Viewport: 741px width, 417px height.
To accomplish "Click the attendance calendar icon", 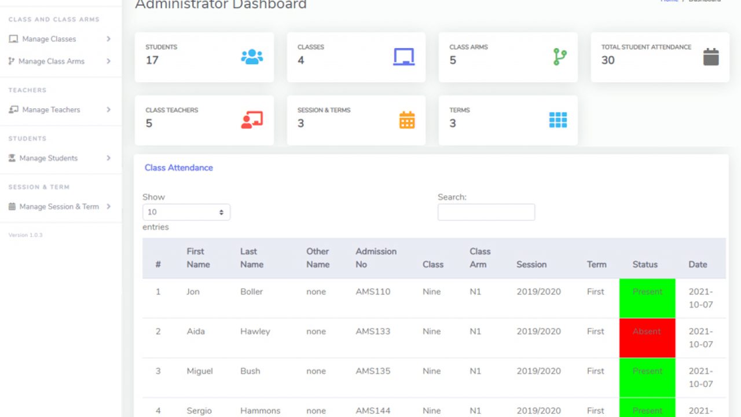I will tap(711, 57).
